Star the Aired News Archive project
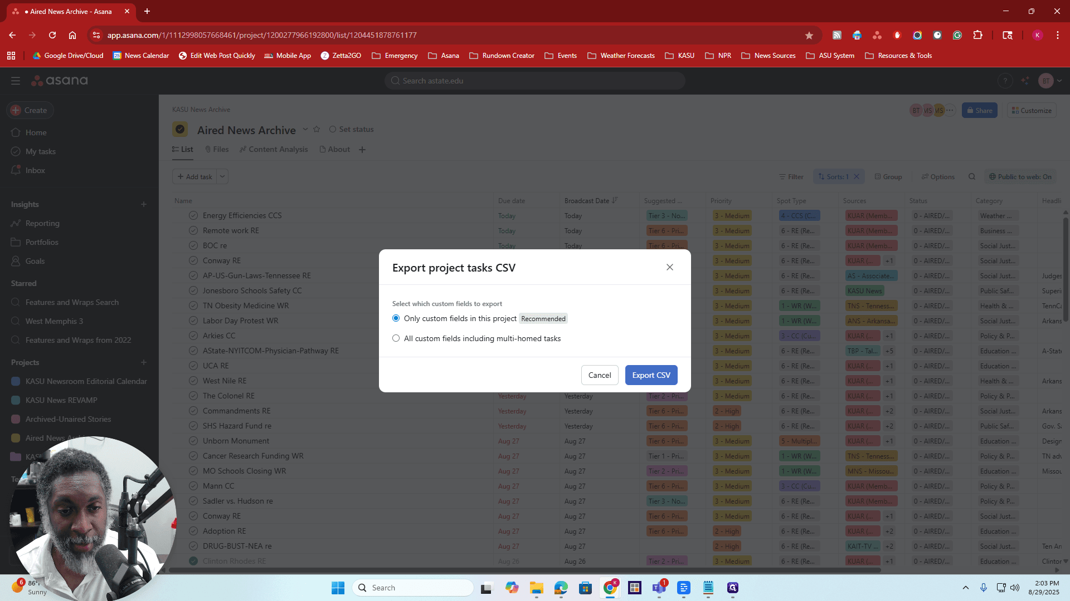The height and width of the screenshot is (601, 1070). pyautogui.click(x=317, y=129)
